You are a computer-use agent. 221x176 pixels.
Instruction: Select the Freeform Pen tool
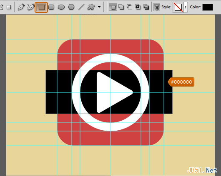(x=31, y=7)
